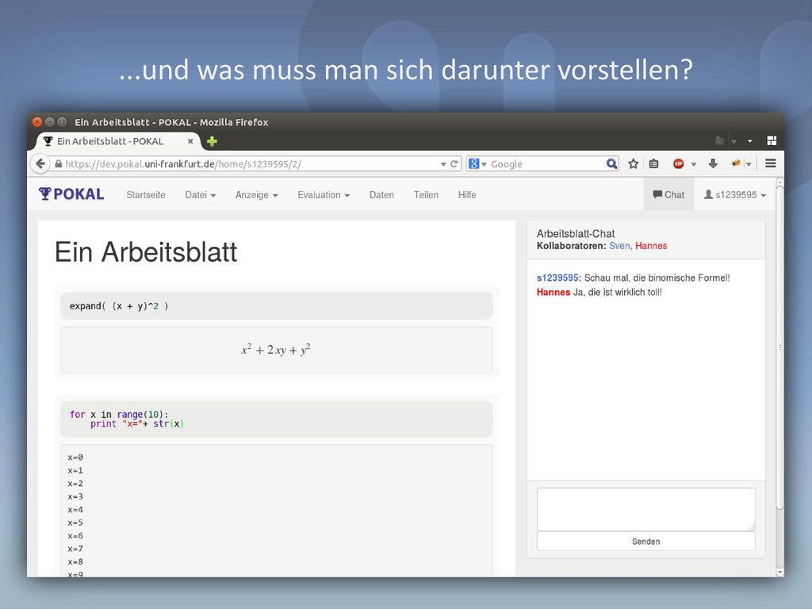Open the bookmarks list icon
The height and width of the screenshot is (609, 812).
tap(654, 163)
